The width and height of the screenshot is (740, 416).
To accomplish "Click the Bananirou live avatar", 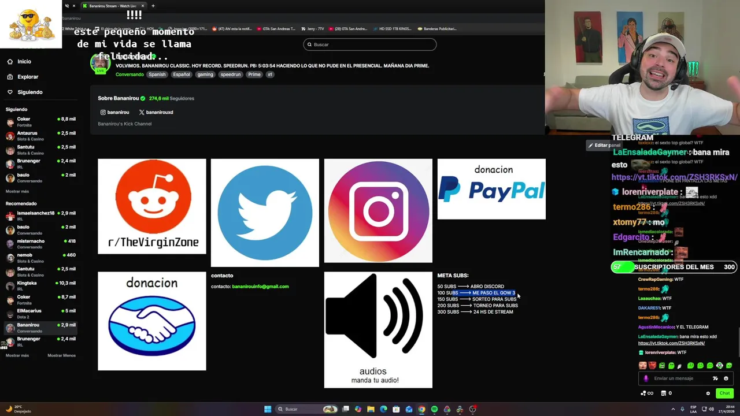I will pyautogui.click(x=101, y=63).
